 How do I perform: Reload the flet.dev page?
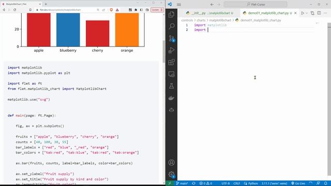coord(15,10)
